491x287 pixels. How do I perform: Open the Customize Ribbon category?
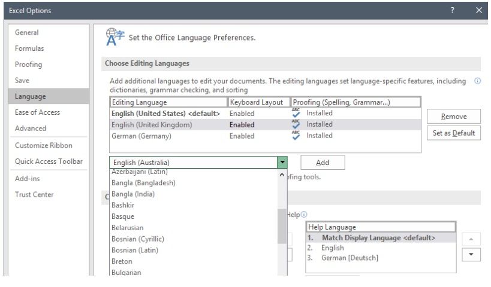[44, 145]
